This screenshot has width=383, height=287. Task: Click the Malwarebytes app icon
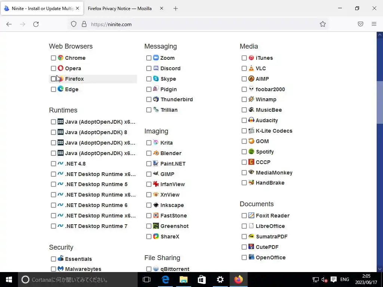click(x=61, y=269)
